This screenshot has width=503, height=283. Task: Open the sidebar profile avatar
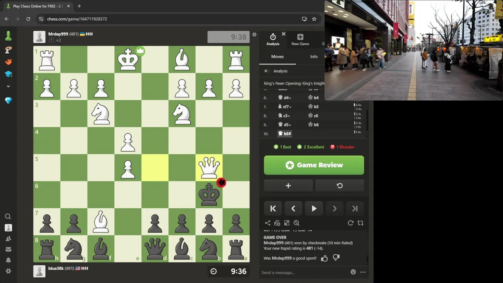pos(8,228)
